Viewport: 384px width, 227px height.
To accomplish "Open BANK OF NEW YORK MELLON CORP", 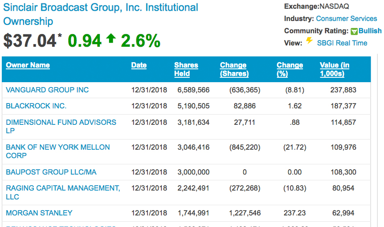I will pyautogui.click(x=58, y=151).
